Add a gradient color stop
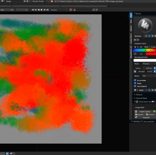156x155 pixels. pos(135,47)
